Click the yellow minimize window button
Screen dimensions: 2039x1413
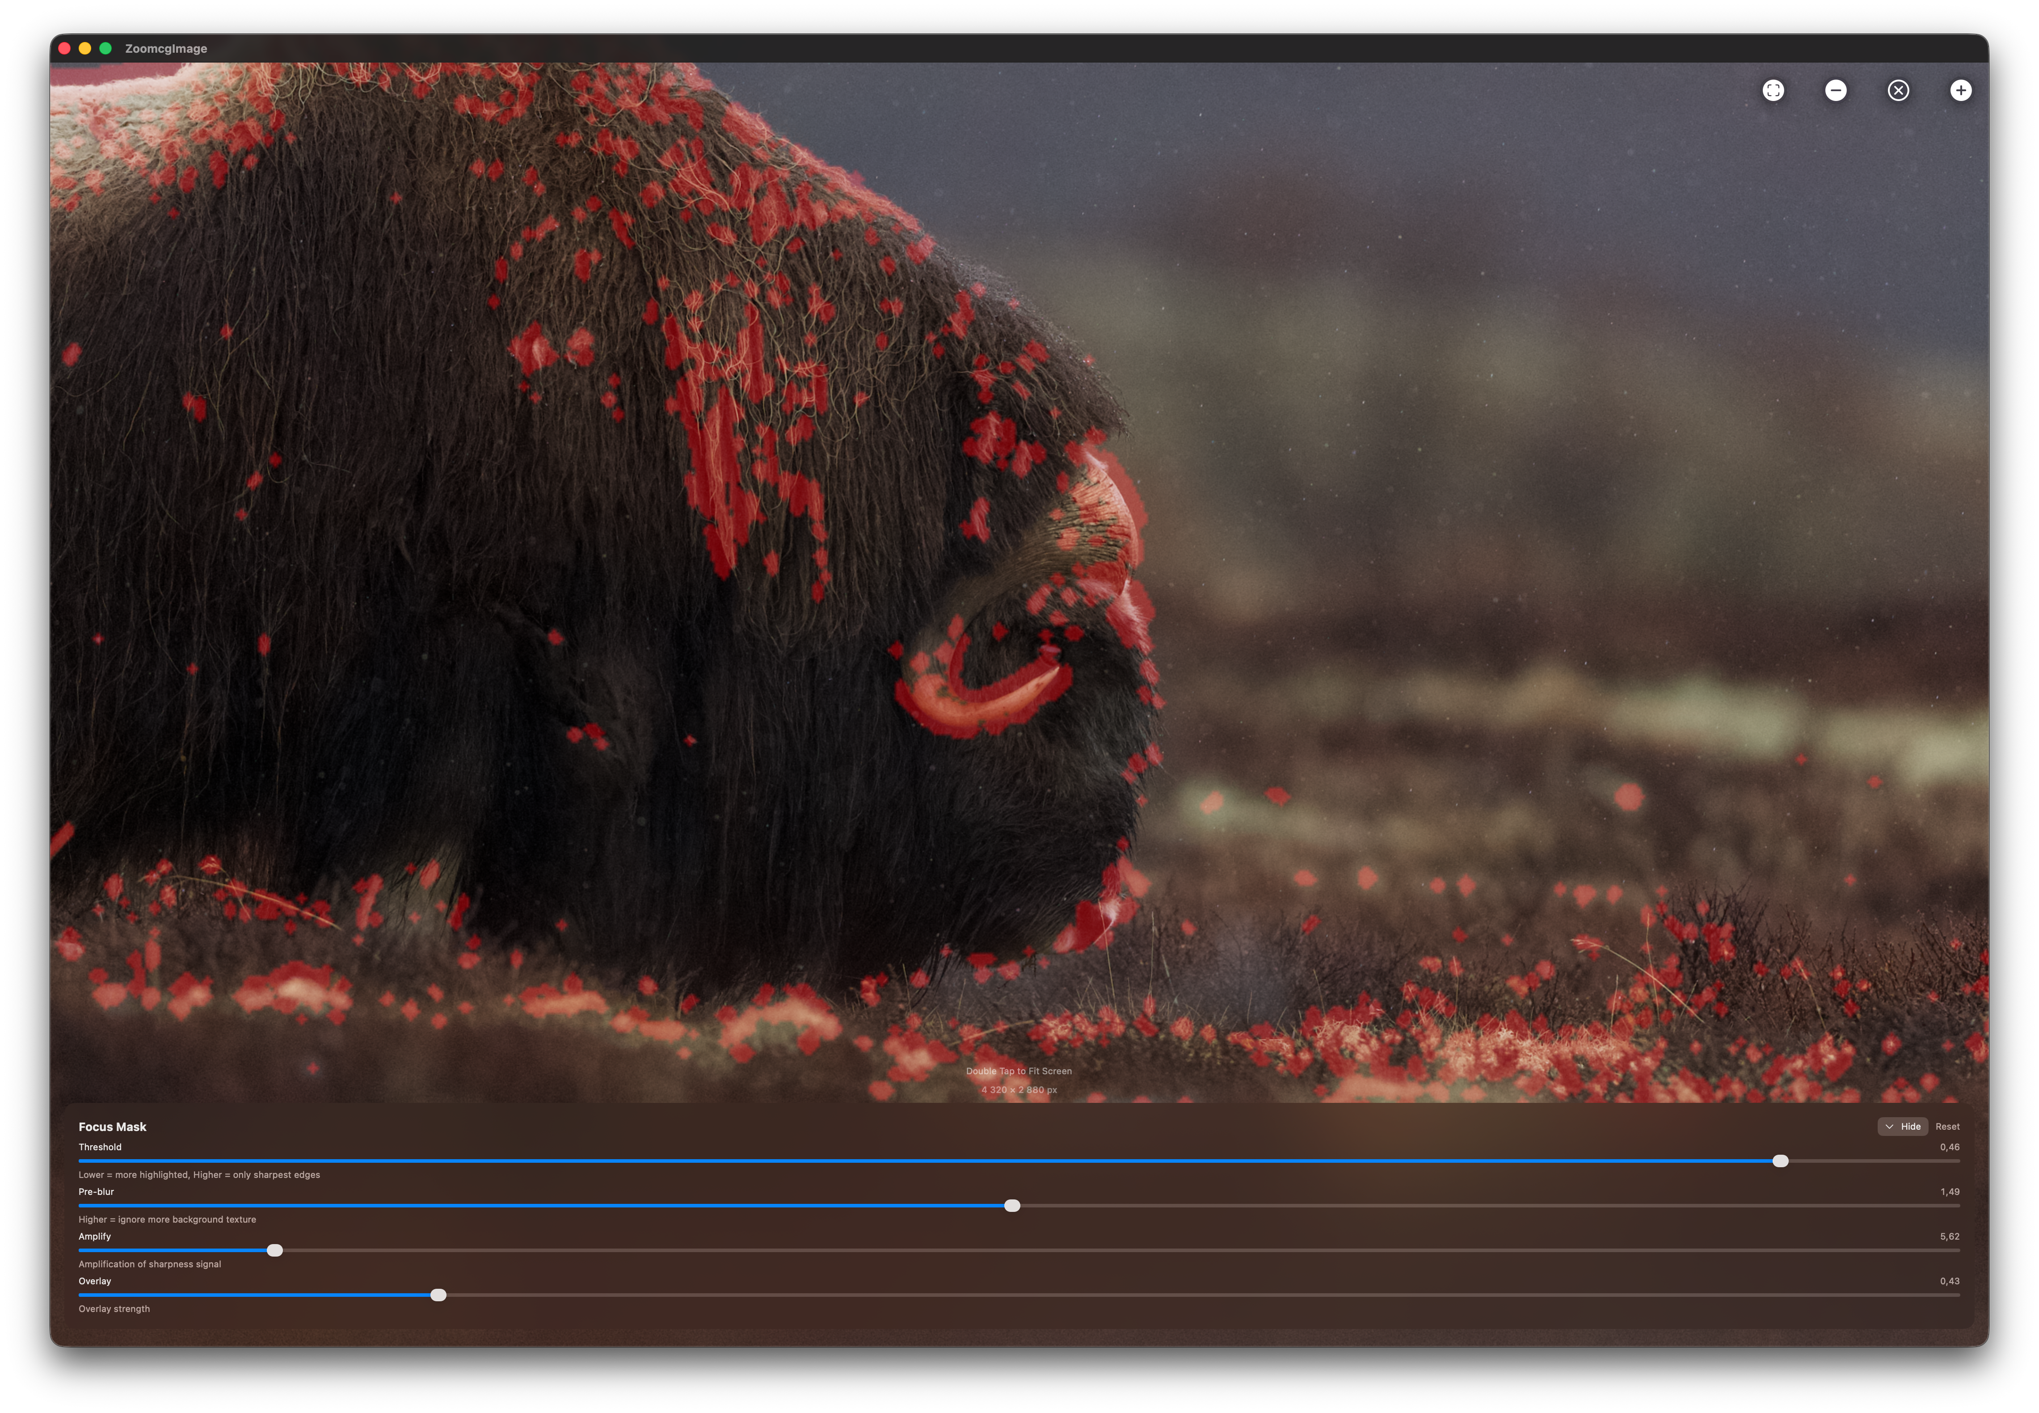pyautogui.click(x=85, y=49)
